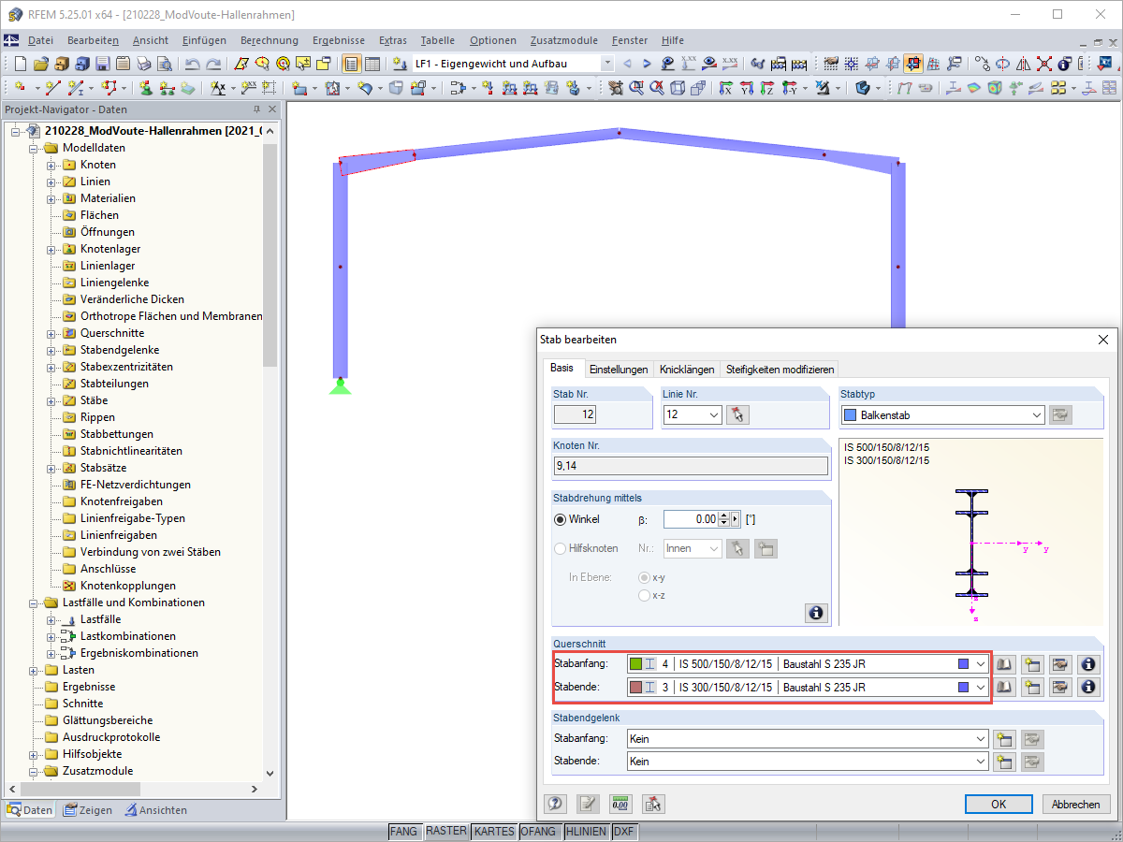1123x842 pixels.
Task: Select the Hilfsknoten radio button
Action: 561,549
